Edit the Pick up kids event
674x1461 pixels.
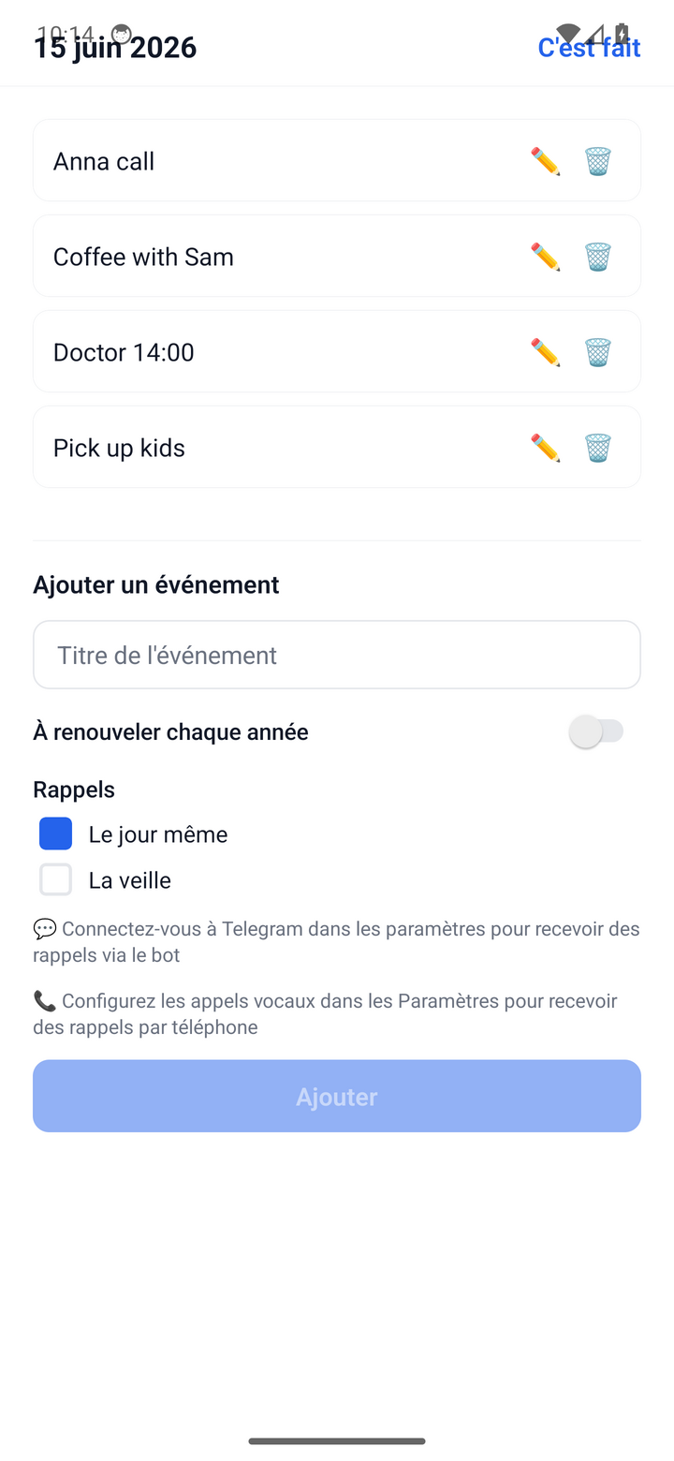tap(545, 448)
